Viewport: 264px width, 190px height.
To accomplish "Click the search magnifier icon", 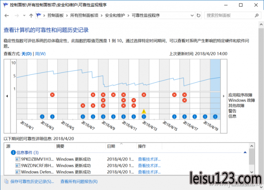I will (x=257, y=15).
